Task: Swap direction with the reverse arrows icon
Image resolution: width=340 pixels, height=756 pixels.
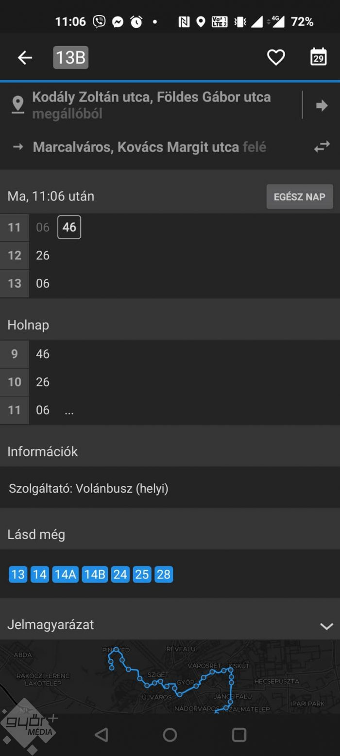Action: point(322,147)
